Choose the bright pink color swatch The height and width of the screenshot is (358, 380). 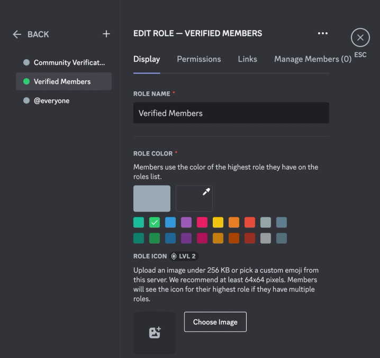tap(202, 222)
